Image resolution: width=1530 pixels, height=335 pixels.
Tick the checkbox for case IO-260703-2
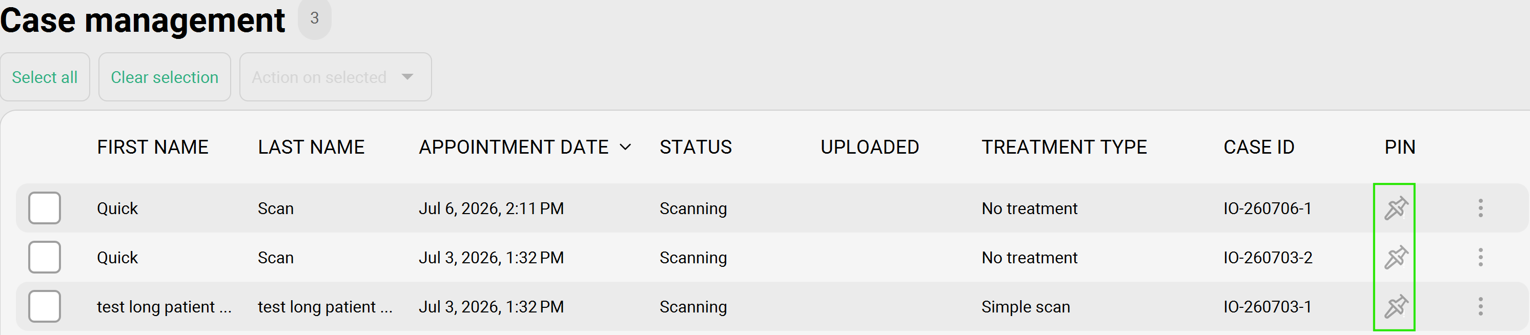45,257
